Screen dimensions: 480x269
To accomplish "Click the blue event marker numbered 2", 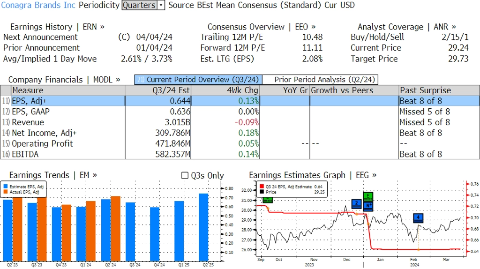I will click(356, 204).
